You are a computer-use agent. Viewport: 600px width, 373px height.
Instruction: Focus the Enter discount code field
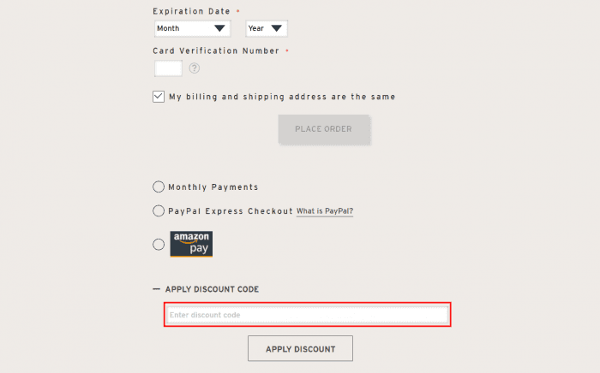[x=308, y=315]
